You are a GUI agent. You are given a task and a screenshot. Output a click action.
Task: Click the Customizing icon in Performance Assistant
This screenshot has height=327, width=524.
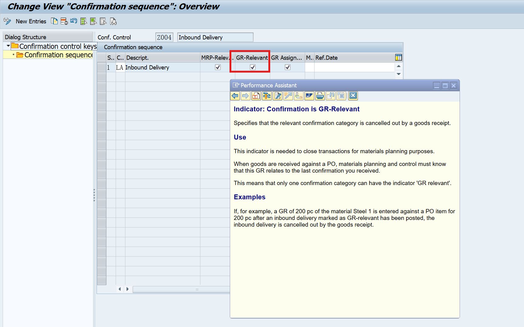tap(288, 96)
